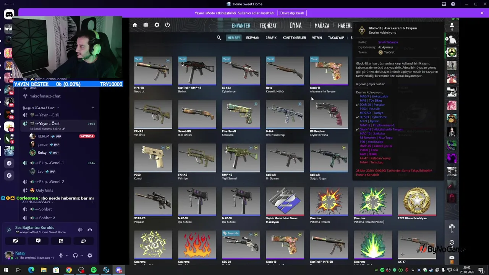Dismiss the streamer mode banner
Image resolution: width=489 pixels, height=275 pixels.
click(x=482, y=13)
